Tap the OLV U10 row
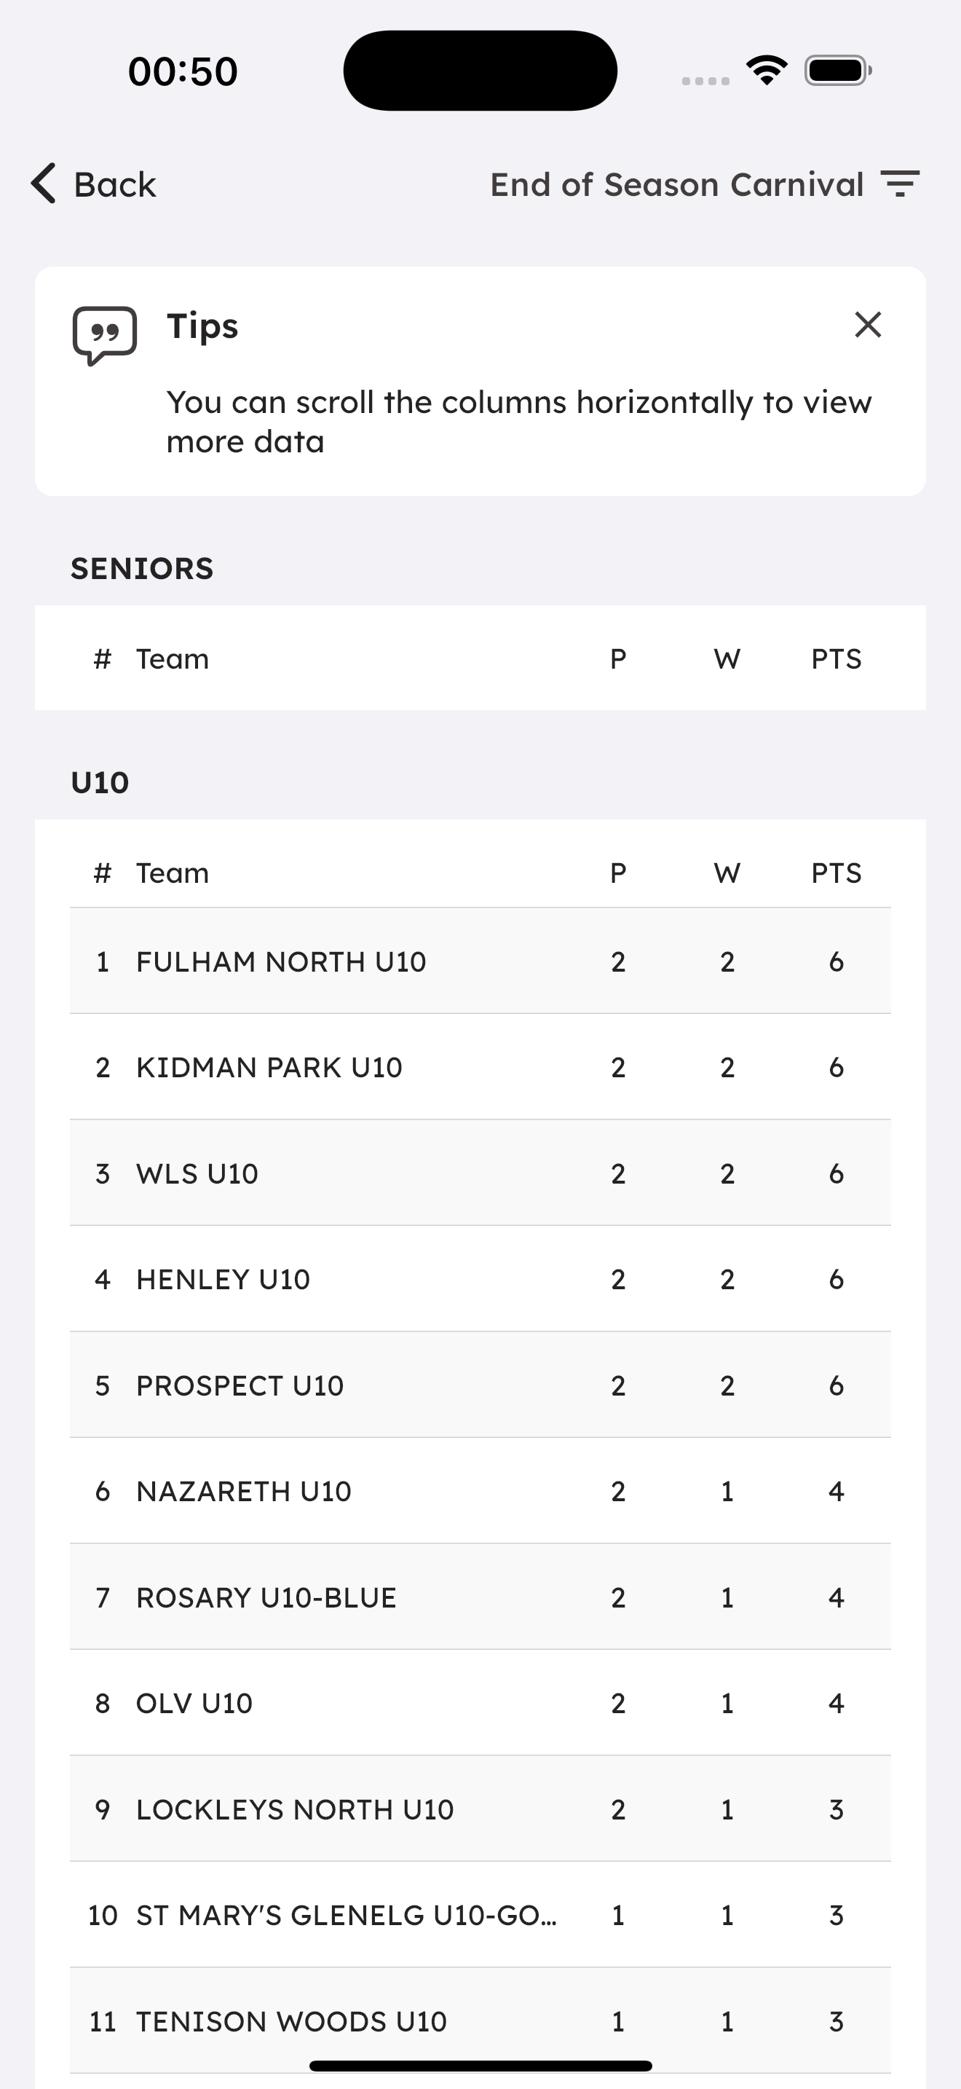This screenshot has width=961, height=2089. 480,1703
